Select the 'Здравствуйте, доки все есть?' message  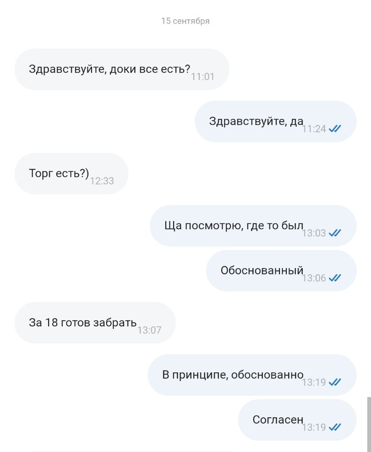click(109, 69)
